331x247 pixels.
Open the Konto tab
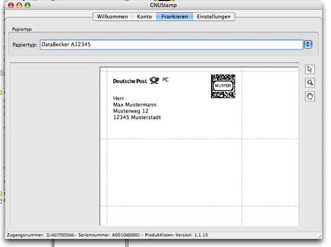[144, 16]
